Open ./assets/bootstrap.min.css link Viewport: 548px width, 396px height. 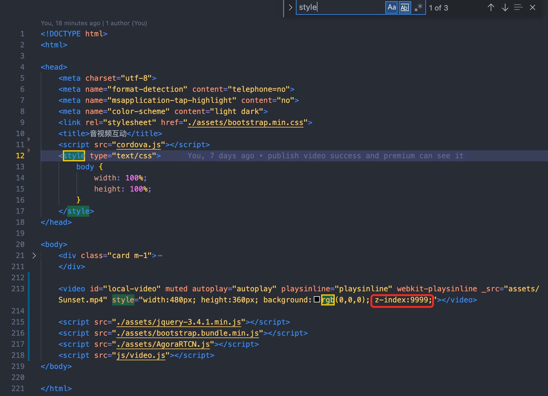(x=246, y=123)
